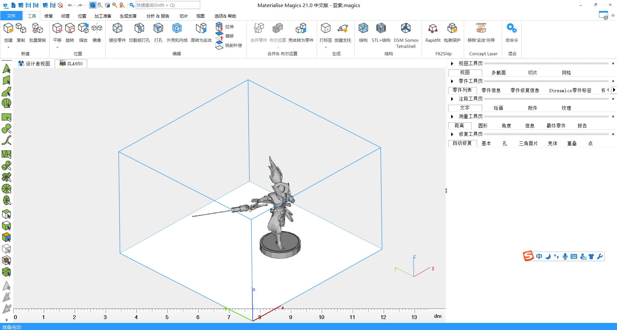Click the 快速查询 search field

coord(167,5)
